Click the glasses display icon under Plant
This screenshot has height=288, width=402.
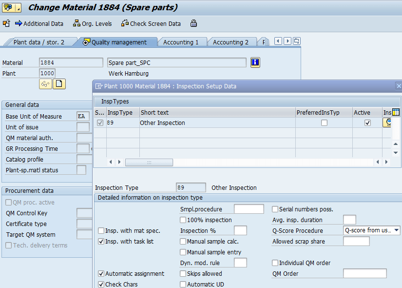click(45, 84)
